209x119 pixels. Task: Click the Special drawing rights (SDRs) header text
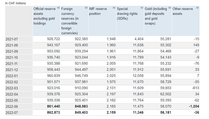[127, 14]
